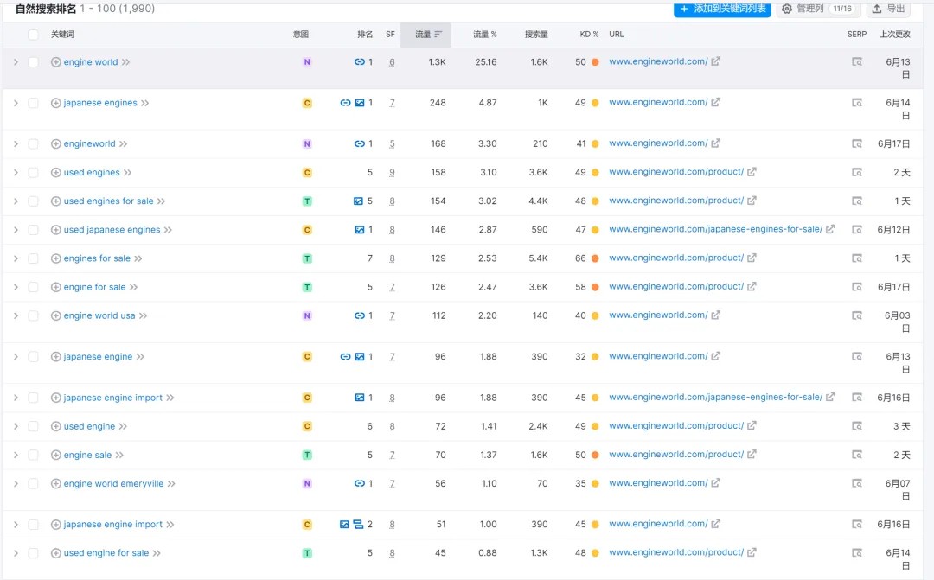Select checkbox for used engines for sale row
The width and height of the screenshot is (934, 580).
[33, 201]
